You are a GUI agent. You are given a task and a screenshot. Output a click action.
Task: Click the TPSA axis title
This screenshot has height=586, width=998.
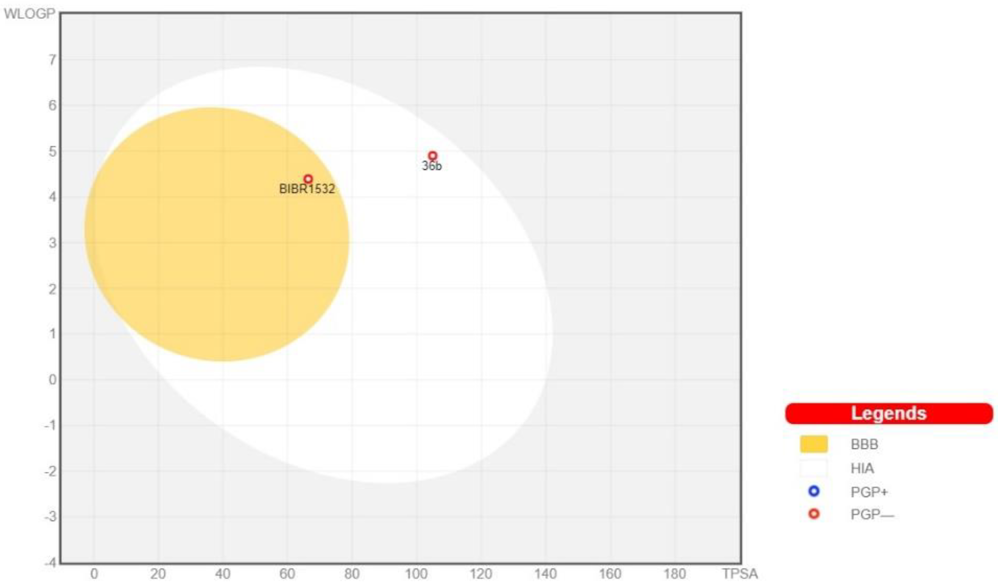740,574
